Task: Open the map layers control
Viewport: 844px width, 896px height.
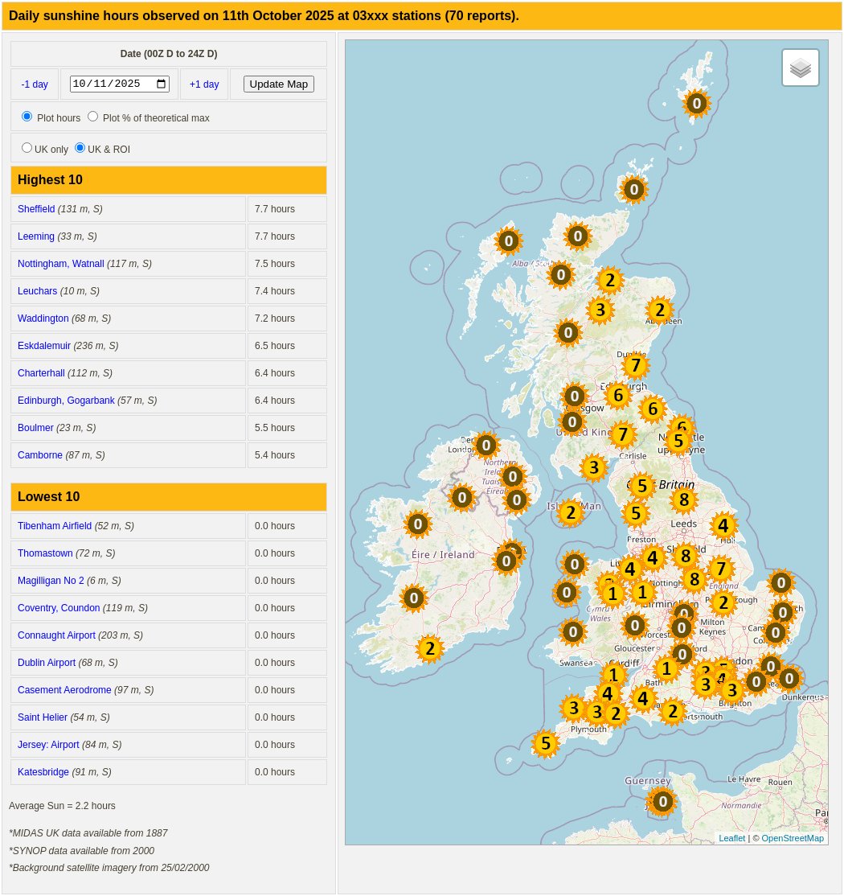Action: pos(800,68)
